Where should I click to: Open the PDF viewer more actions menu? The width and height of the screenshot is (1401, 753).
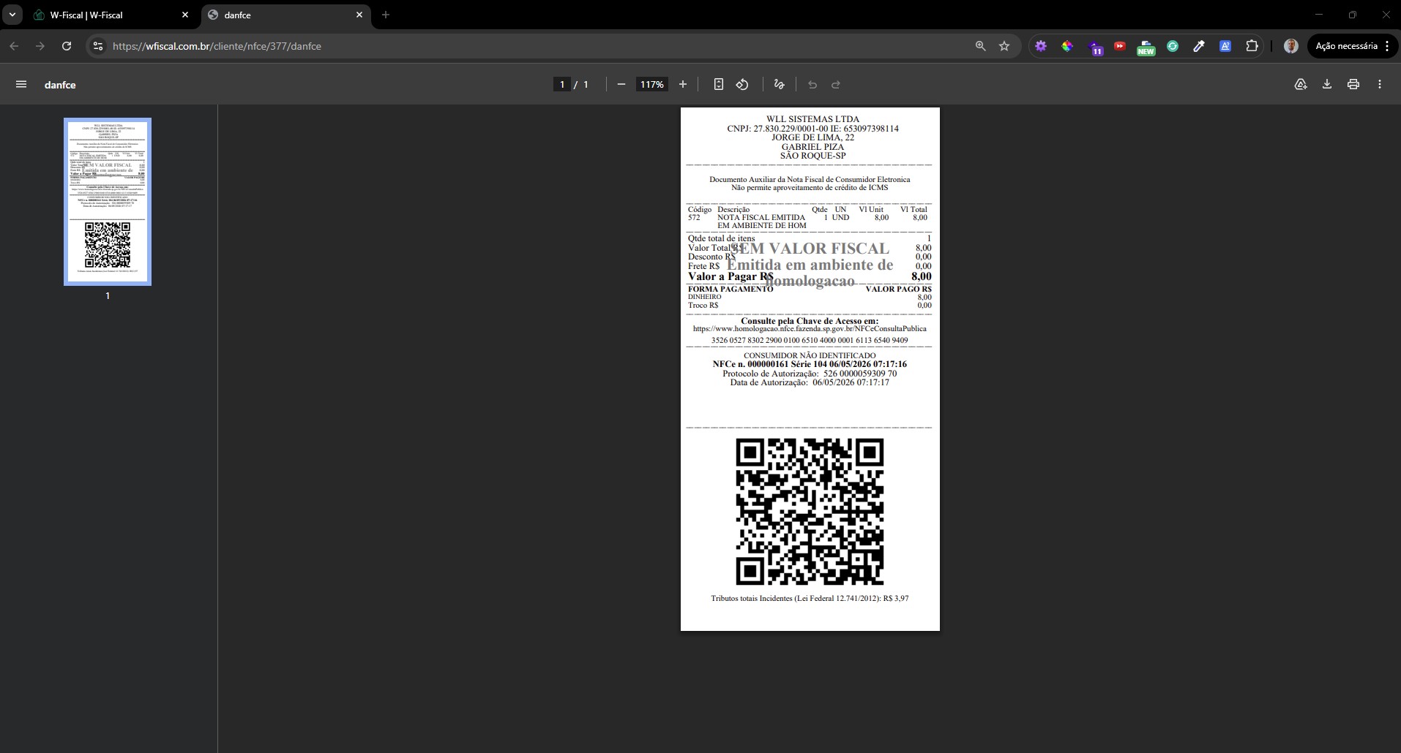tap(1380, 85)
